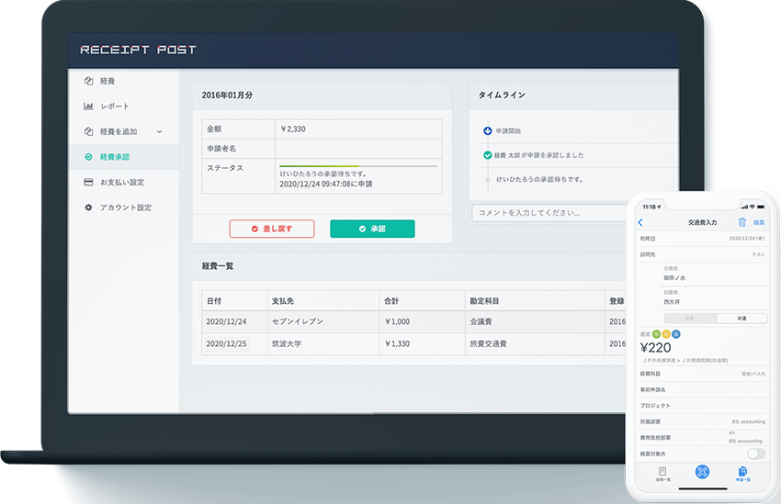
Task: Expand the 経費を追加 submenu chevron
Action: (x=159, y=132)
